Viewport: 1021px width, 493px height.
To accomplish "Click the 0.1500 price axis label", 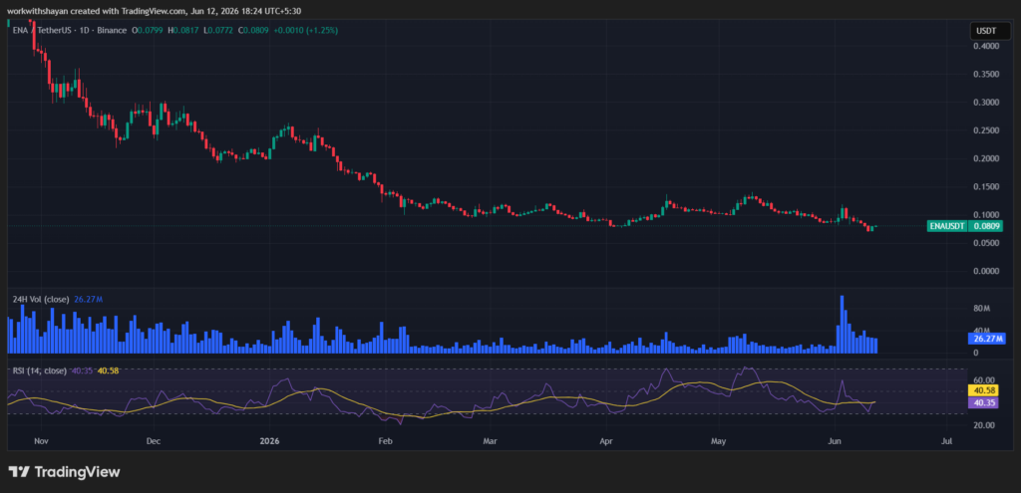I will 984,186.
